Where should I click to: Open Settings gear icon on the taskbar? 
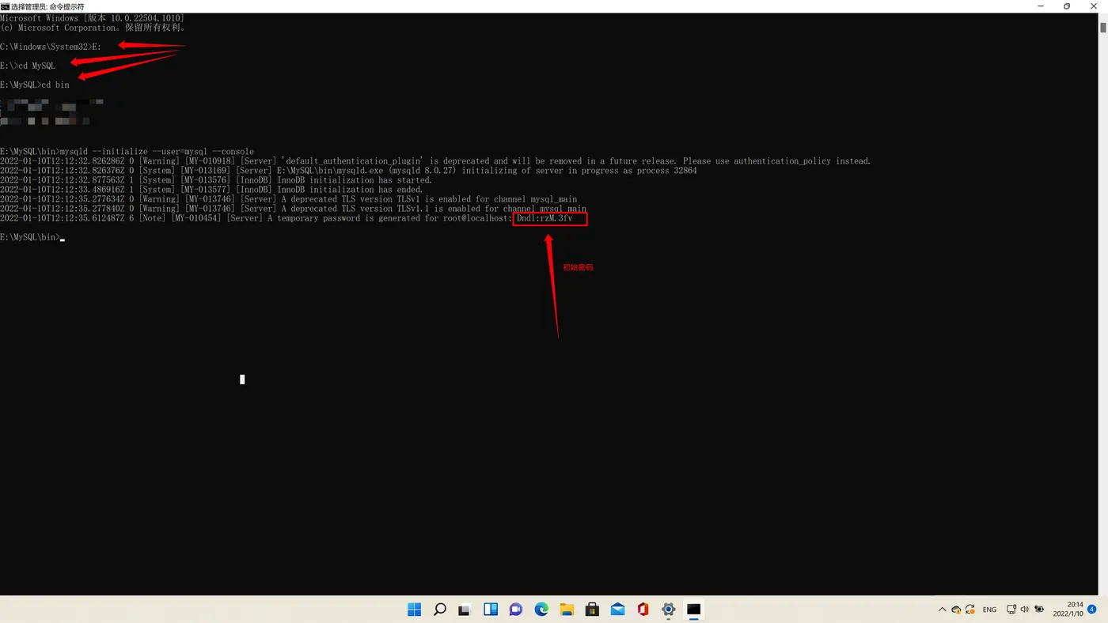click(x=668, y=610)
